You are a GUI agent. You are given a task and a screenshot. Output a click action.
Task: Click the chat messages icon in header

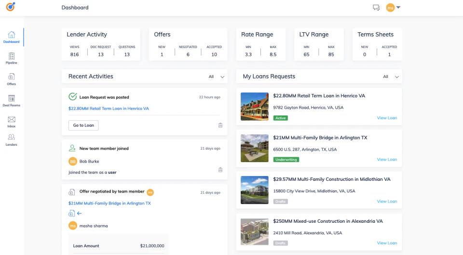coord(376,8)
